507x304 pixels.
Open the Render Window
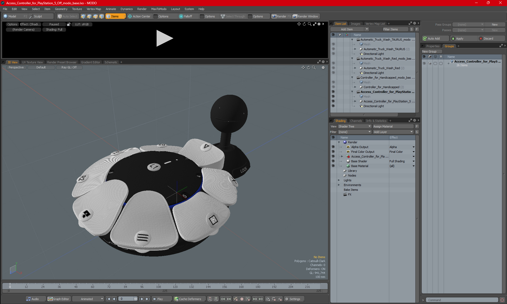[x=306, y=16]
